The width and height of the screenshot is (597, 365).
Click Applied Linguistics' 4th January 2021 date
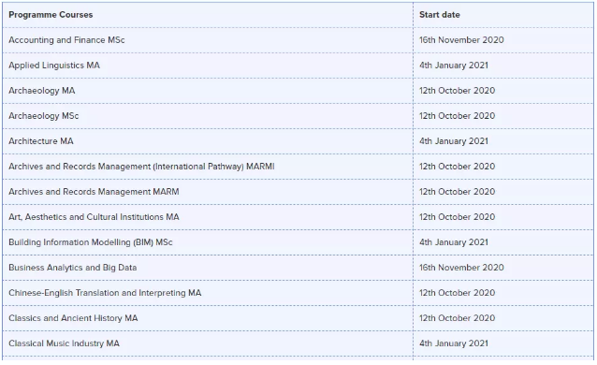tap(454, 66)
